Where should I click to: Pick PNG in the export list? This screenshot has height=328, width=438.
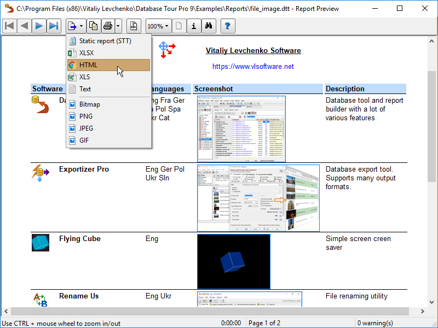pyautogui.click(x=86, y=116)
